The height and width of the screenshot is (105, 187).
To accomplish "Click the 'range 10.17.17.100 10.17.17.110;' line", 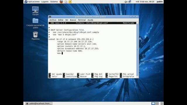I will click(x=75, y=41).
